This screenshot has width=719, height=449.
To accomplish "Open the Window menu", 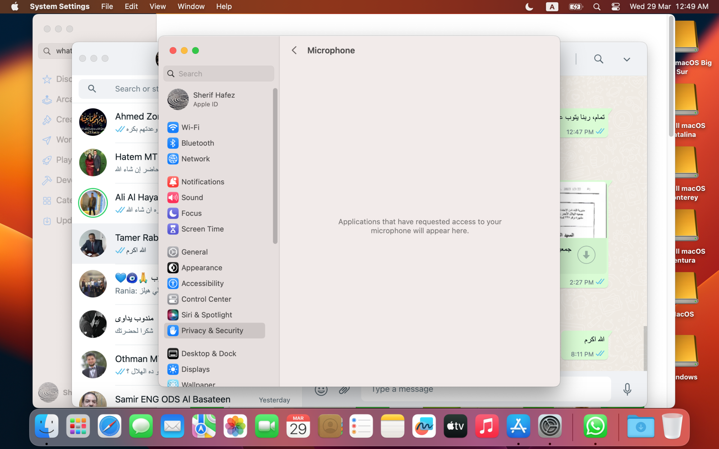I will (x=191, y=6).
